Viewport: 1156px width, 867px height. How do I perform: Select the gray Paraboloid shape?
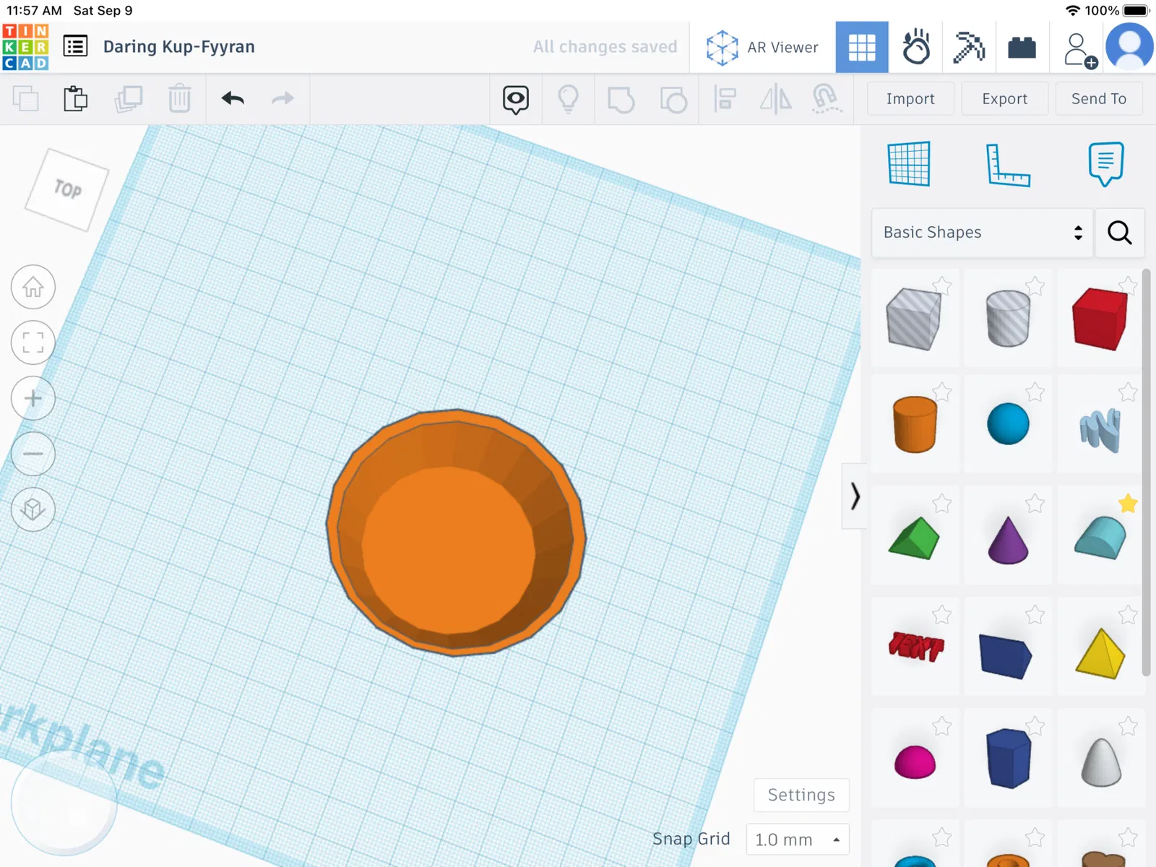pyautogui.click(x=1101, y=762)
